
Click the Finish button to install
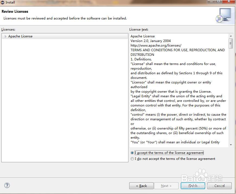(x=193, y=186)
